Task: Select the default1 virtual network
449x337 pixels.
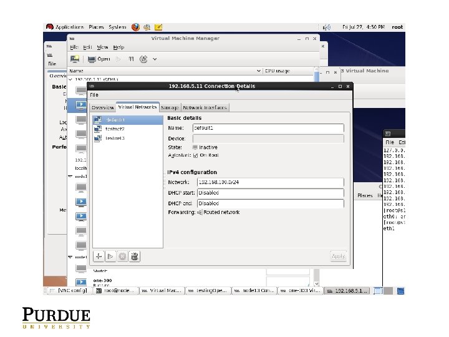Action: coord(128,120)
